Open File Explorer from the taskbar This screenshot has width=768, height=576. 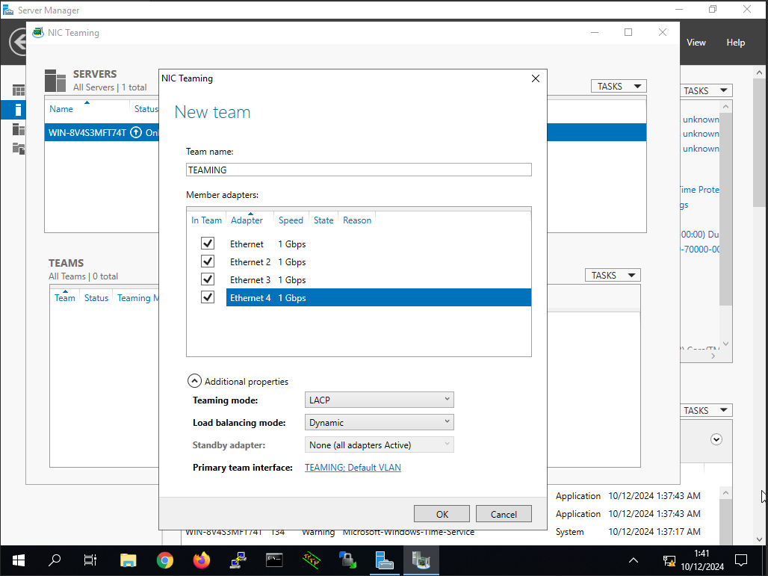(128, 560)
